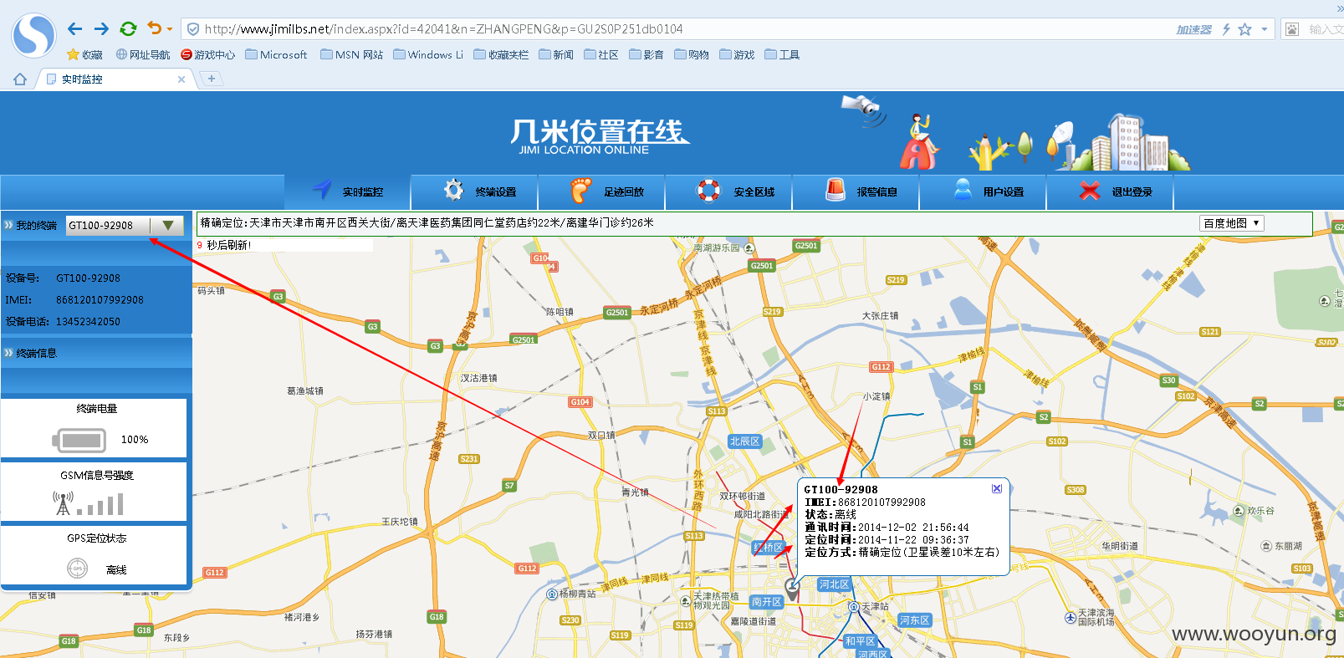Click the IMEI number 868120107992908 in sidebar
This screenshot has height=658, width=1344.
(100, 300)
